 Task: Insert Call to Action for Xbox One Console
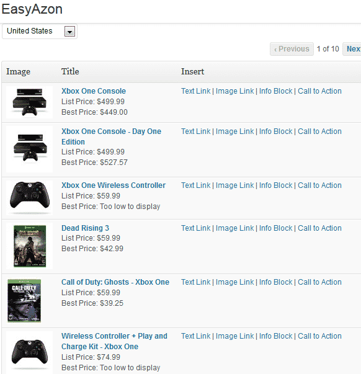pos(319,91)
